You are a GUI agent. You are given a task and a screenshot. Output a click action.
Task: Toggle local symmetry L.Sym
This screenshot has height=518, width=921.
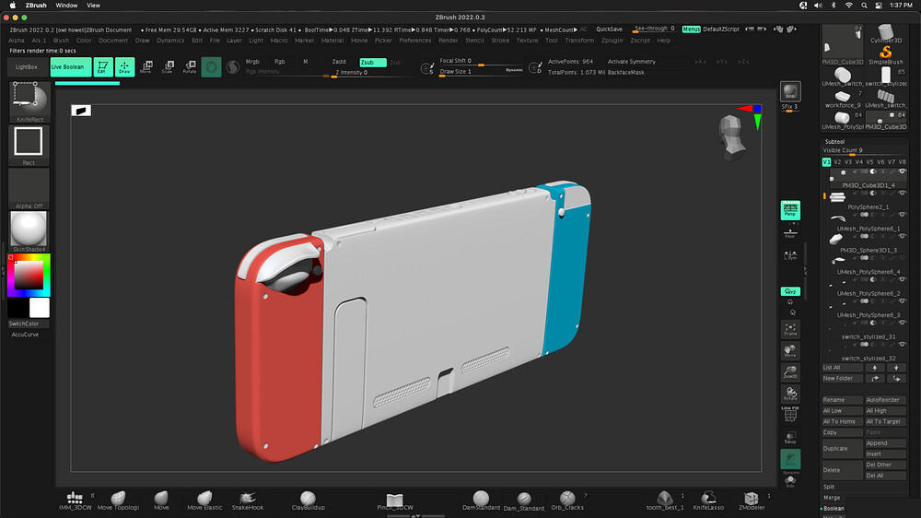(790, 255)
